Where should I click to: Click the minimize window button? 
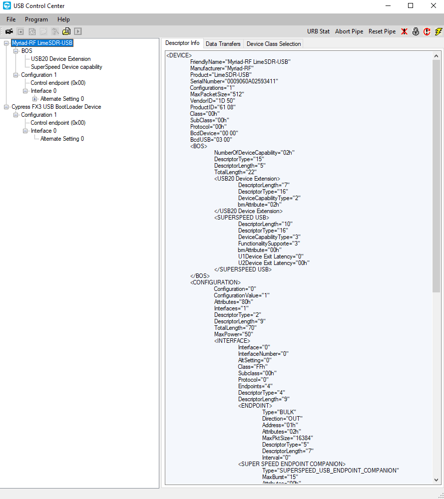click(388, 5)
